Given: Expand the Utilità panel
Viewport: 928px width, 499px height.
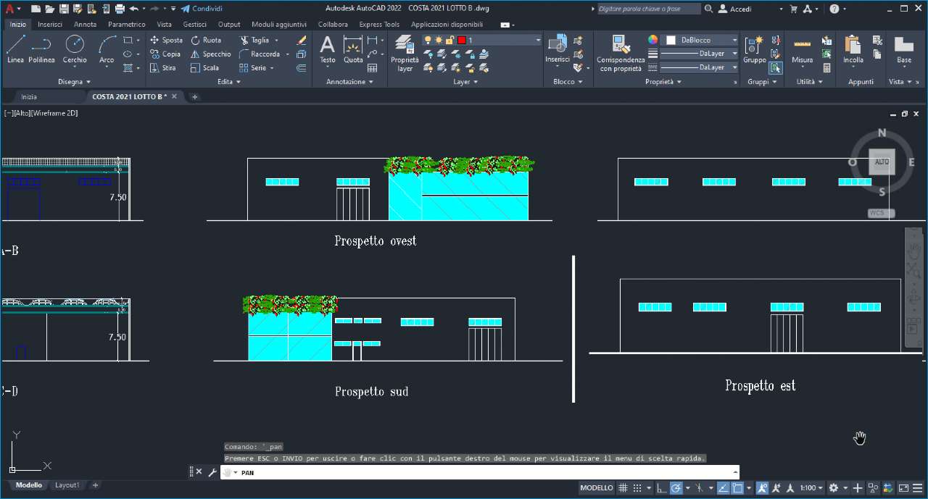Looking at the screenshot, I should tap(810, 82).
